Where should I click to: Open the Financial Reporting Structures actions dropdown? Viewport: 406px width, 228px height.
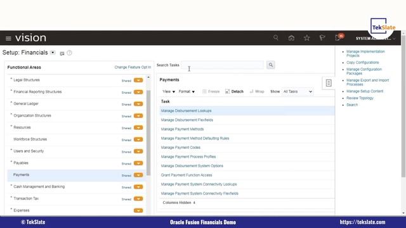(138, 92)
